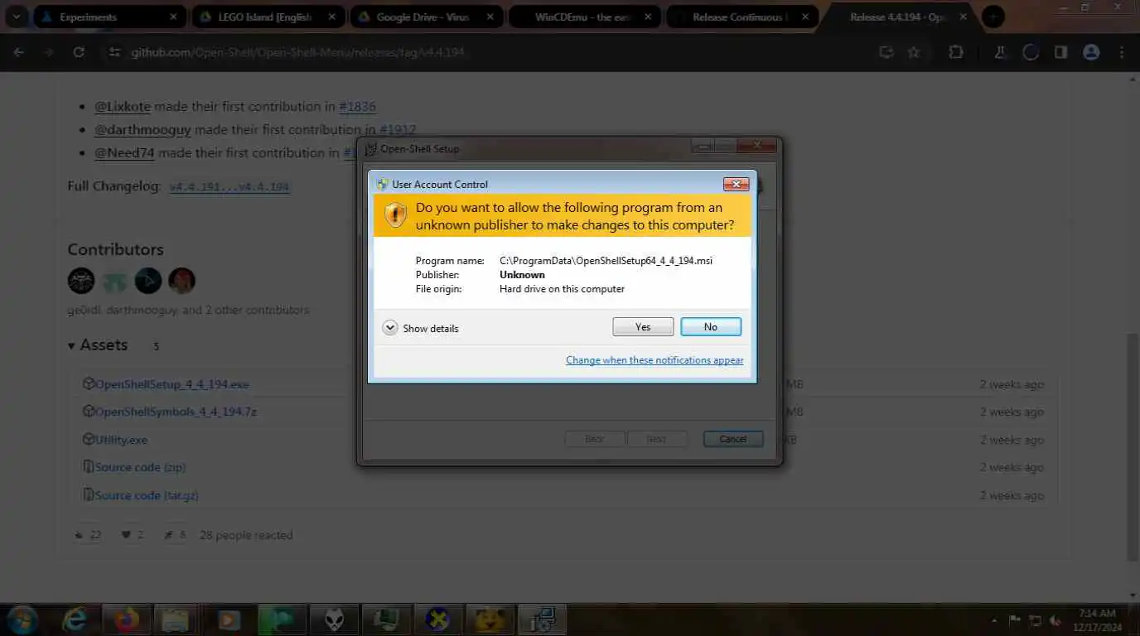Cancel the Open-Shell Setup window
Viewport: 1140px width, 636px height.
click(733, 439)
